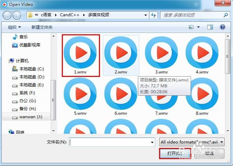Image resolution: width=233 pixels, height=166 pixels.
Task: Navigate to CandC++ in the breadcrumb
Action: (69, 15)
